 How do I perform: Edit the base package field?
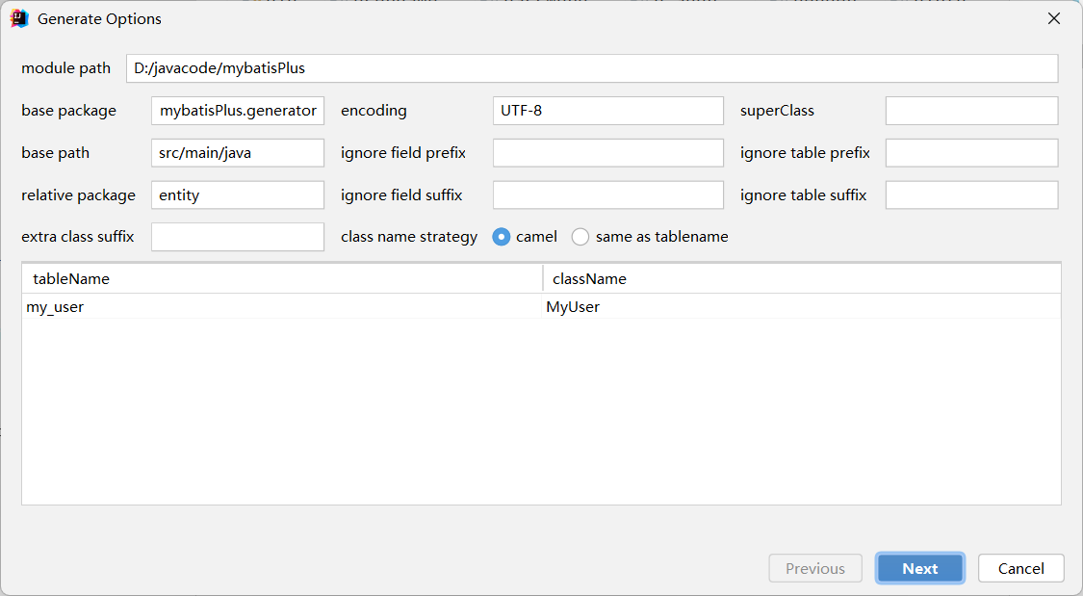pos(238,111)
